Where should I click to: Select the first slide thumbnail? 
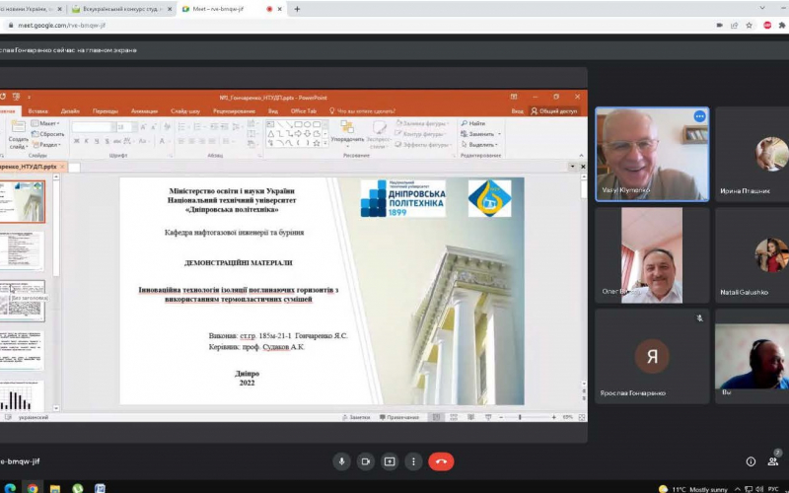pos(22,202)
